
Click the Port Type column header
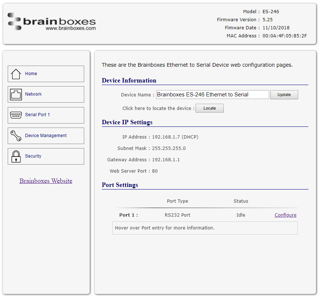[177, 201]
